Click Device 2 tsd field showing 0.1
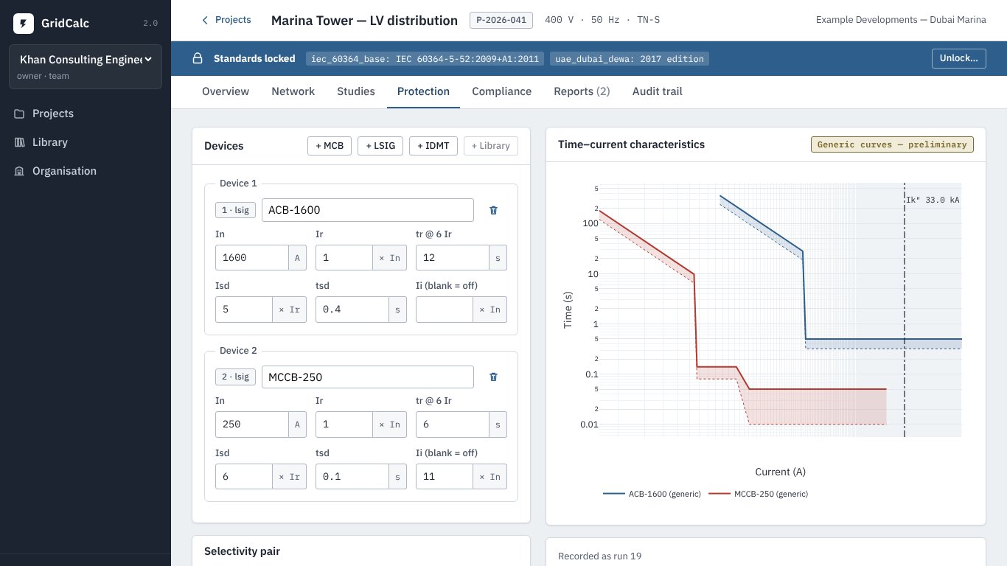The width and height of the screenshot is (1007, 566). 352,476
